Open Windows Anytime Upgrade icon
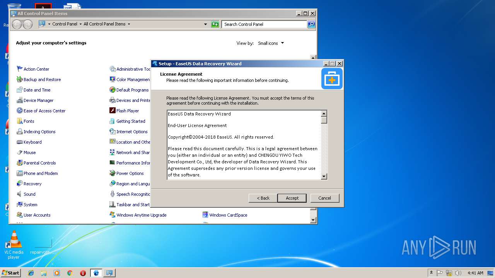495x278 pixels. coord(113,215)
